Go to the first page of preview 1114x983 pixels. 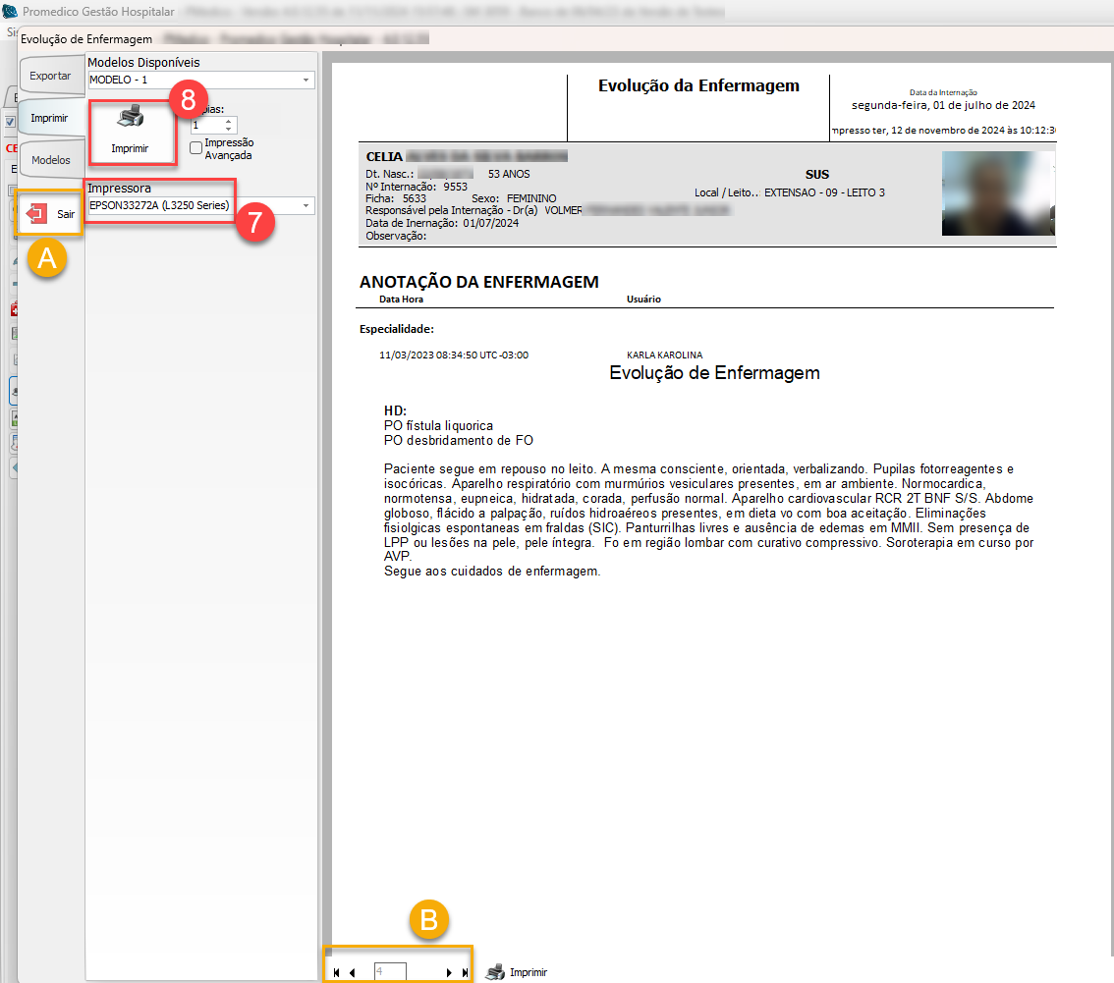[x=337, y=972]
